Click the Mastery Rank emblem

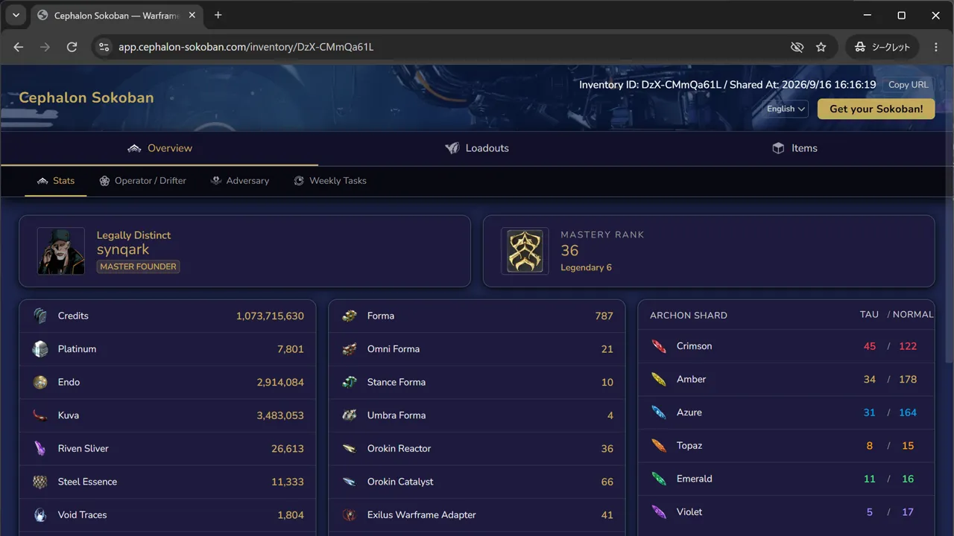pos(525,251)
